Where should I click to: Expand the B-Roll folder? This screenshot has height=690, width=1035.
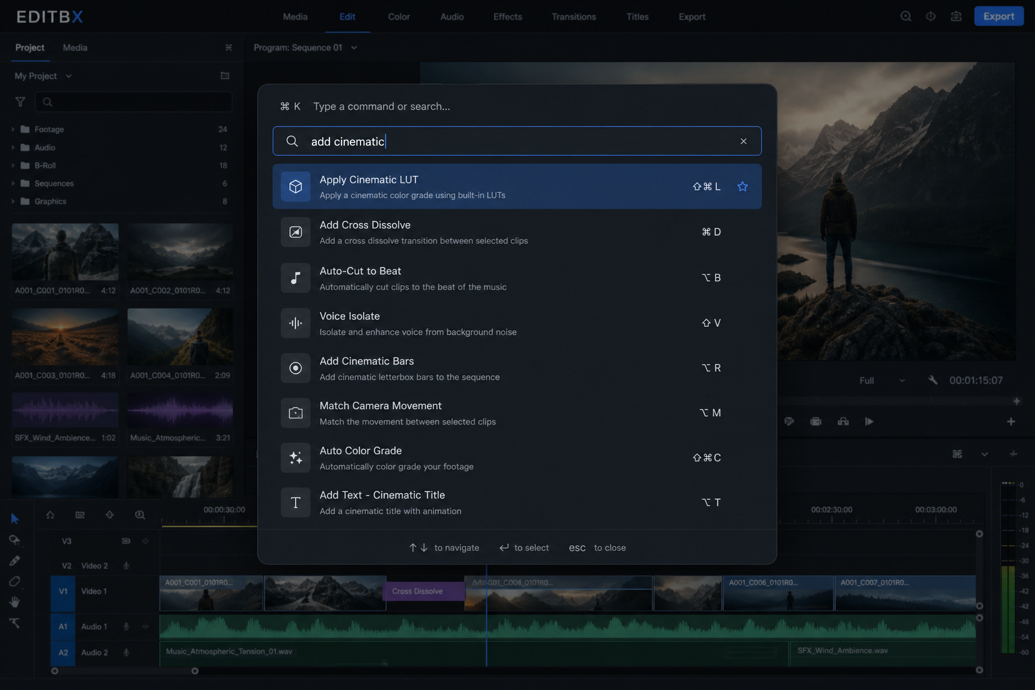point(13,165)
